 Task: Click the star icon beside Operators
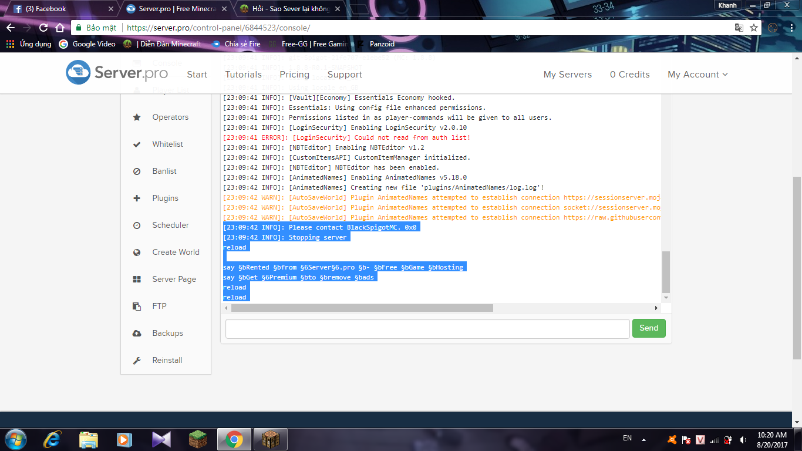pyautogui.click(x=137, y=117)
